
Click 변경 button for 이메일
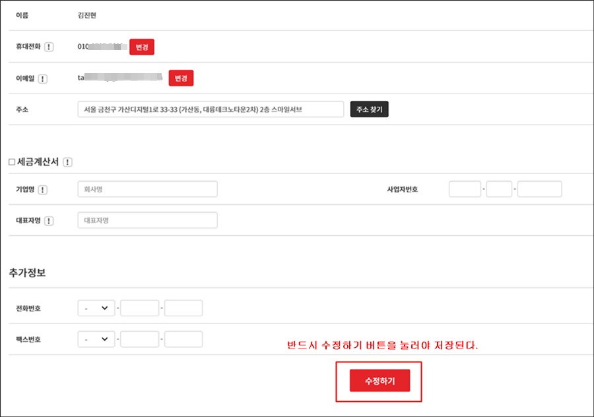(x=181, y=78)
